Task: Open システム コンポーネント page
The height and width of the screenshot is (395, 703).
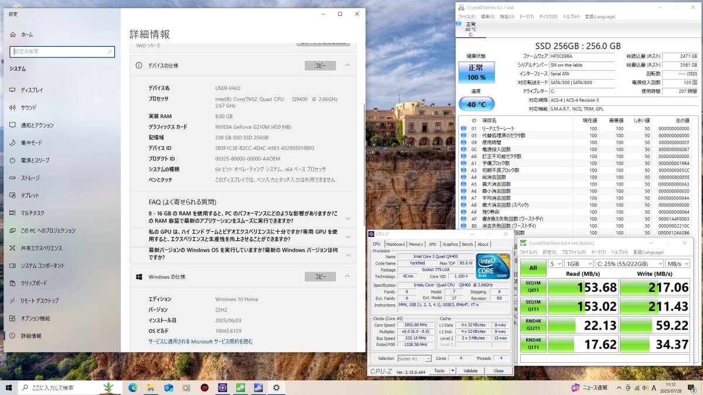Action: point(42,266)
